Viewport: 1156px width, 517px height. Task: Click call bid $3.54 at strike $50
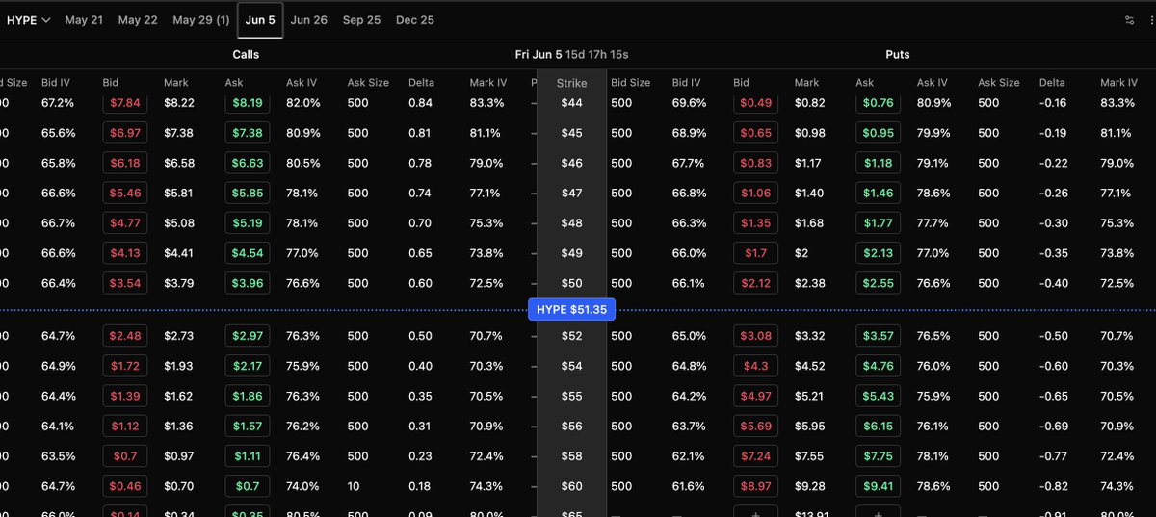click(x=125, y=283)
